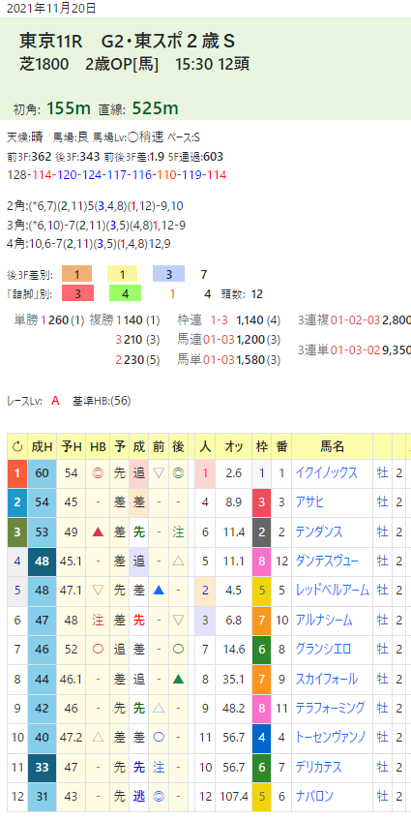Sort by 予H column header

(71, 446)
